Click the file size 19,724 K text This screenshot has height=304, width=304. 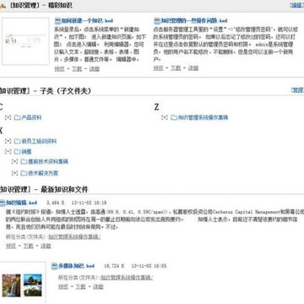[114, 266]
